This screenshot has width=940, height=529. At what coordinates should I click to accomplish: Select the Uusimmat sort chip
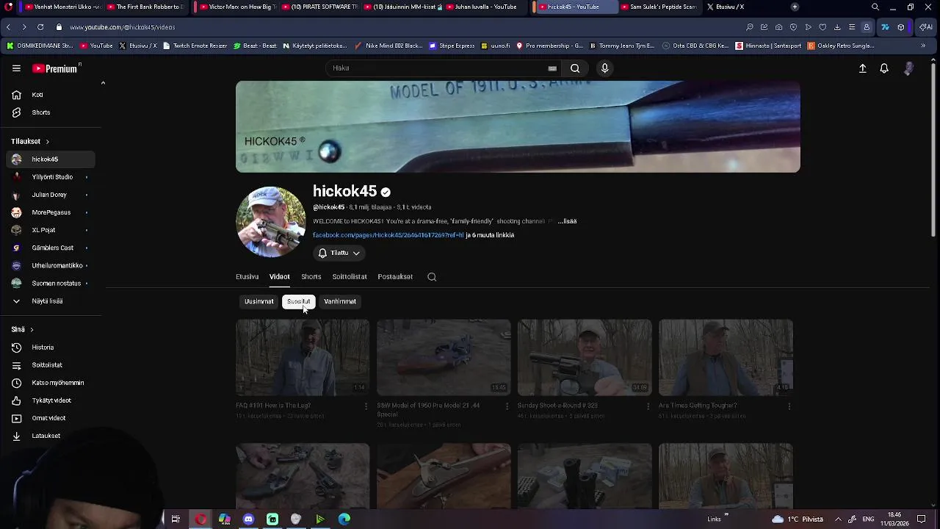point(258,301)
